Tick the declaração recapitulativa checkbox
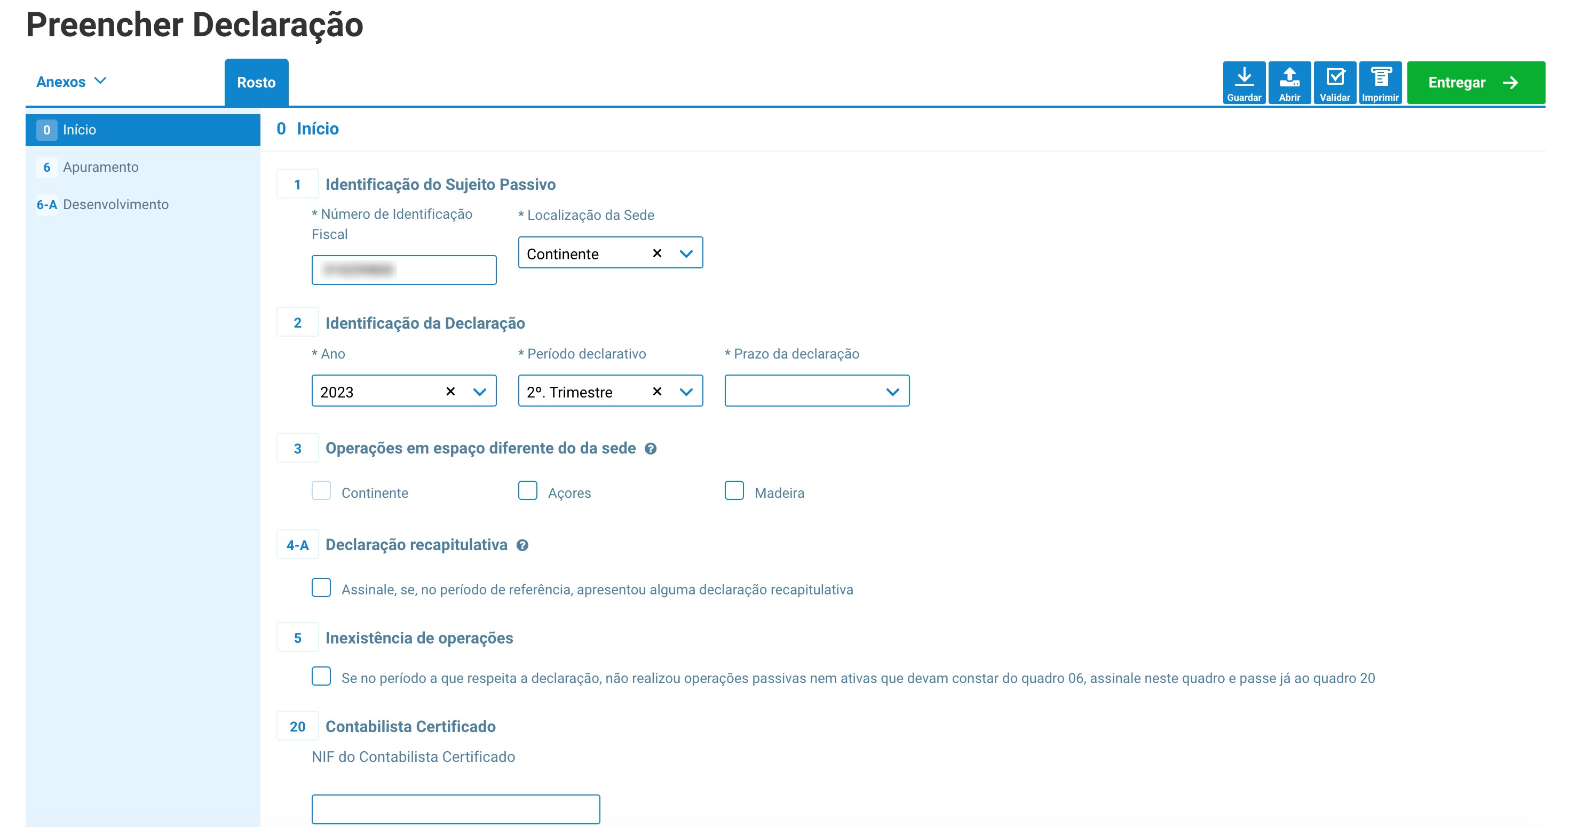Screen dimensions: 1584x827 coord(321,588)
